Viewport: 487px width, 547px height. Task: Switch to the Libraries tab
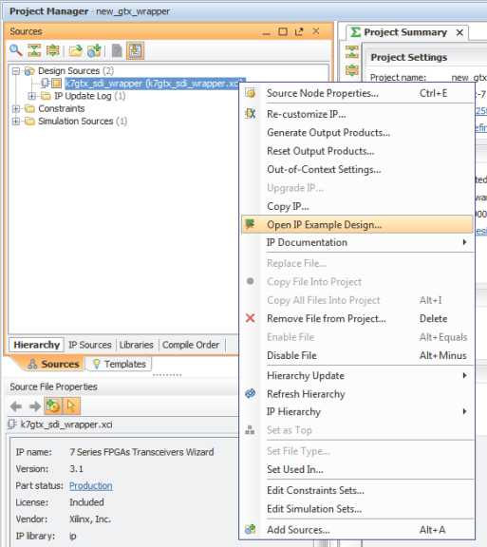coord(137,345)
